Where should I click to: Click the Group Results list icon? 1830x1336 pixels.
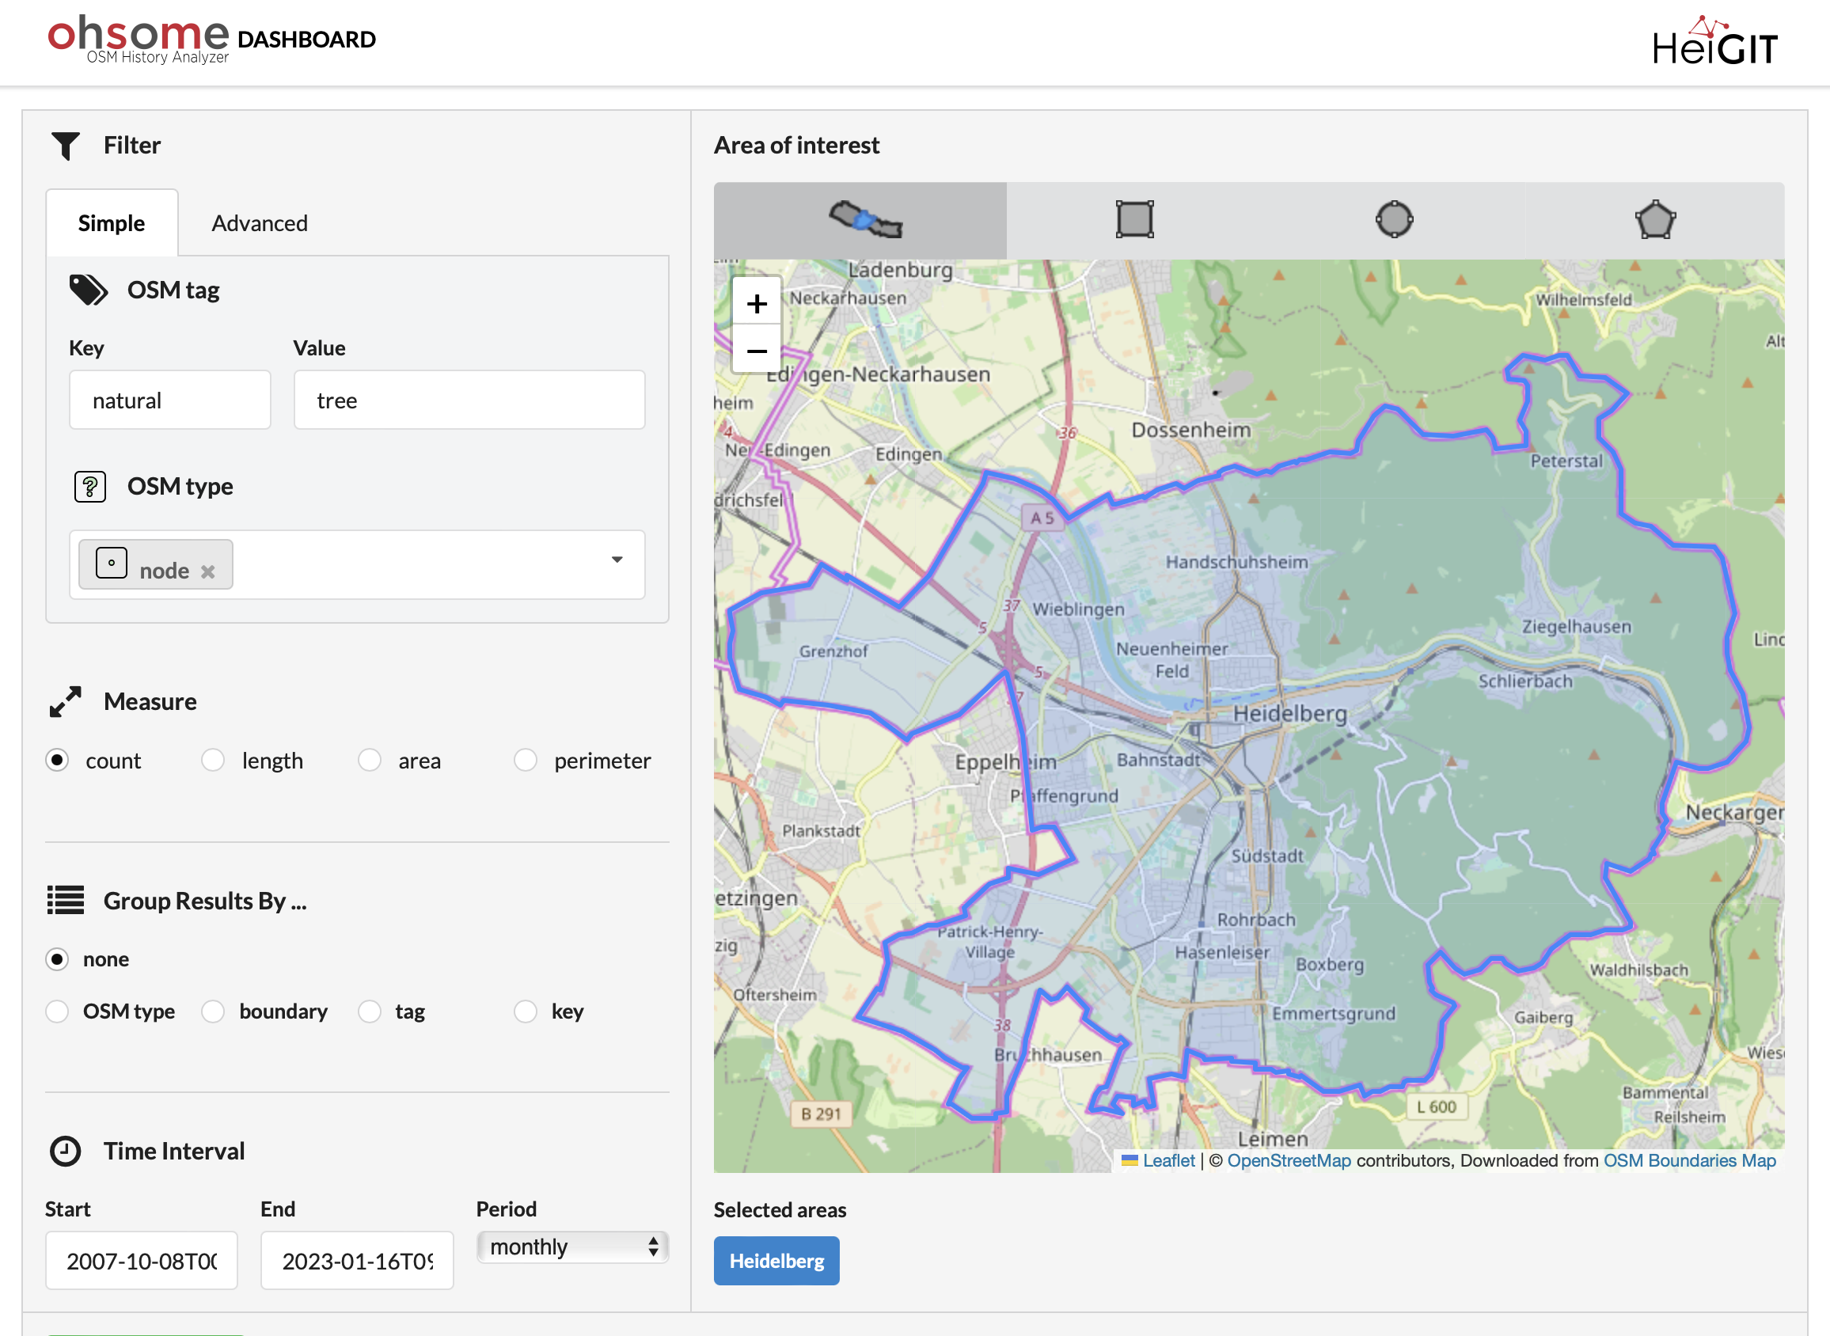click(x=66, y=900)
